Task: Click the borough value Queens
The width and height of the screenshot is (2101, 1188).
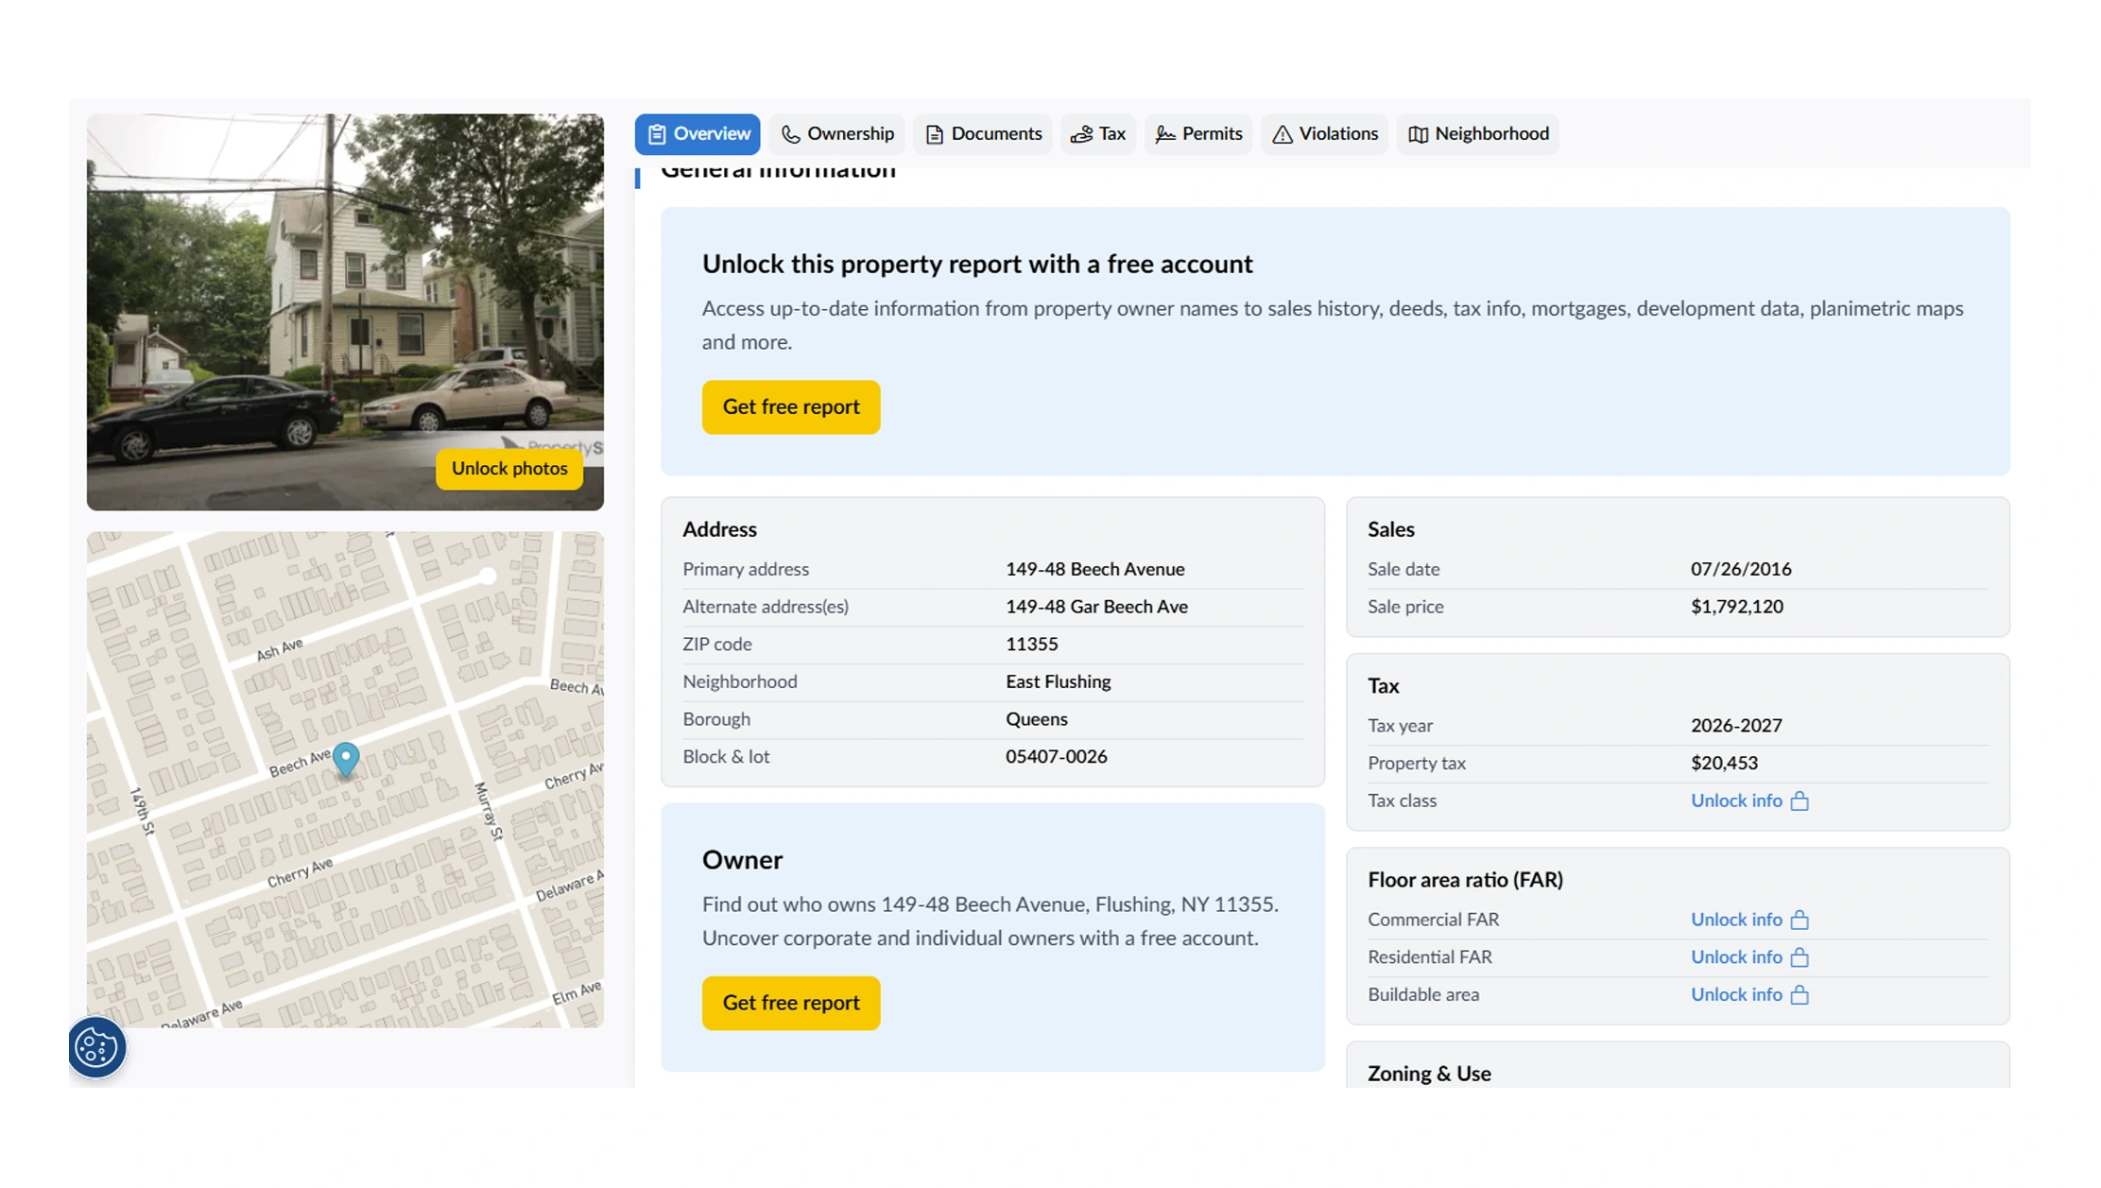Action: point(1036,719)
